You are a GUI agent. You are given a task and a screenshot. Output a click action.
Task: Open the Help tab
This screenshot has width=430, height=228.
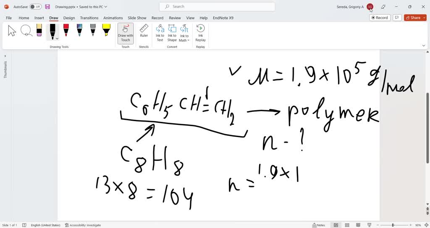(x=204, y=18)
